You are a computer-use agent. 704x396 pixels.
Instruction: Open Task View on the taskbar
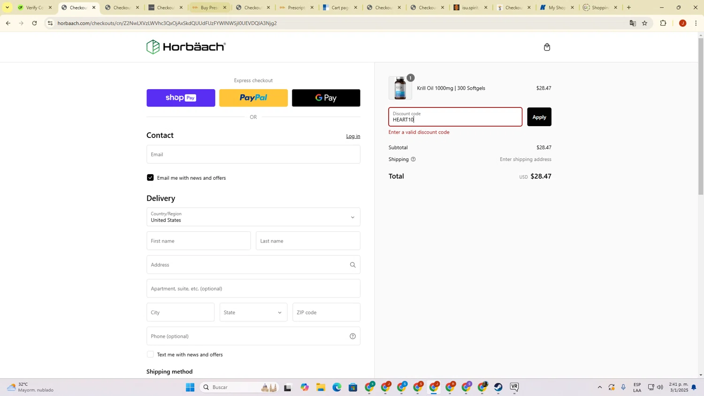288,388
